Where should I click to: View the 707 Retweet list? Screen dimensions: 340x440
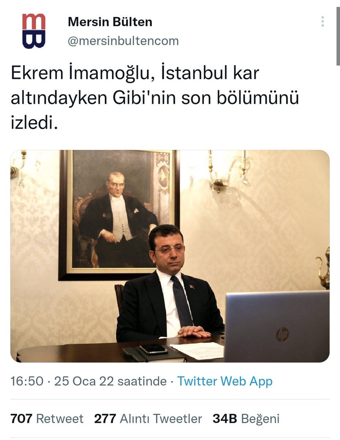(x=47, y=418)
